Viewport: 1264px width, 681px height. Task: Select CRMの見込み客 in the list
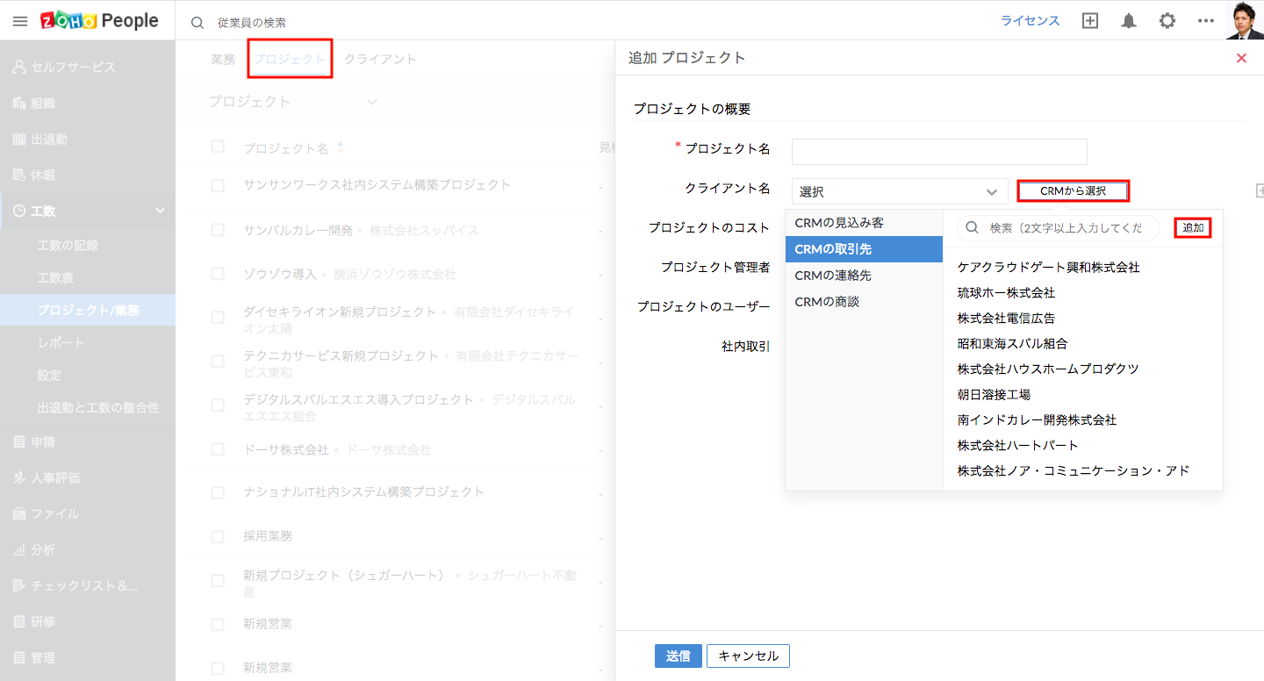pos(839,223)
